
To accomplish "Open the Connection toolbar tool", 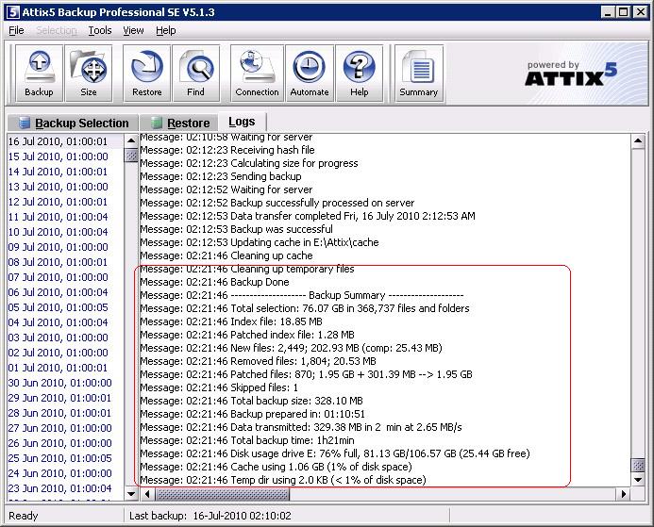I will coord(257,74).
